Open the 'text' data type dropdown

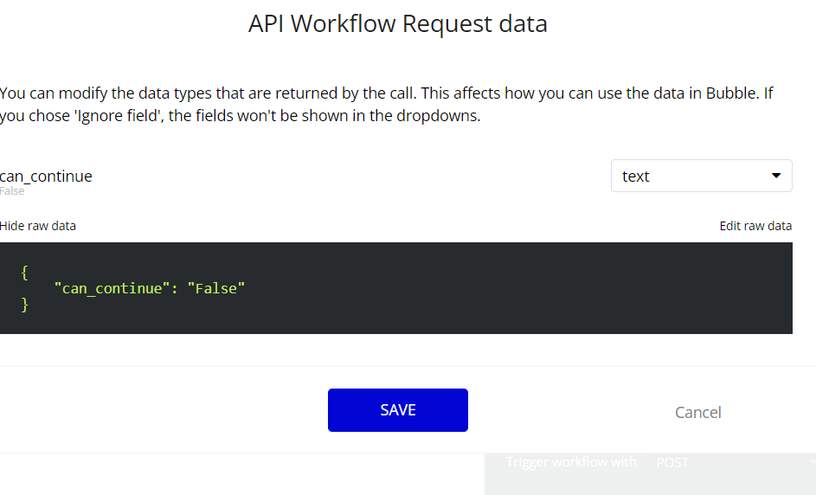(x=701, y=176)
